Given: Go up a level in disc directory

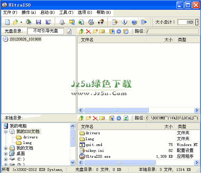Looking at the screenshot, I should point(81,31).
